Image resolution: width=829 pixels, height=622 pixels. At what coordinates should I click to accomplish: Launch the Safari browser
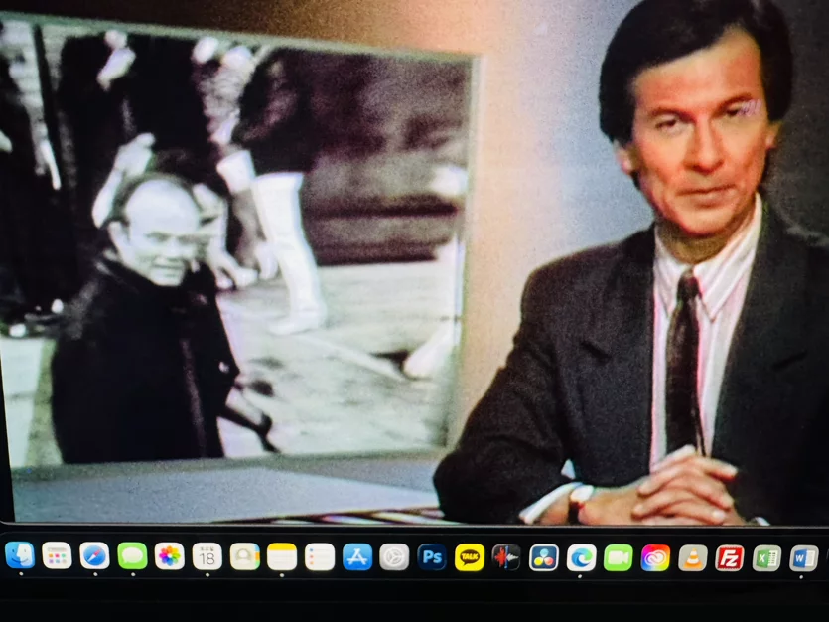coord(94,555)
